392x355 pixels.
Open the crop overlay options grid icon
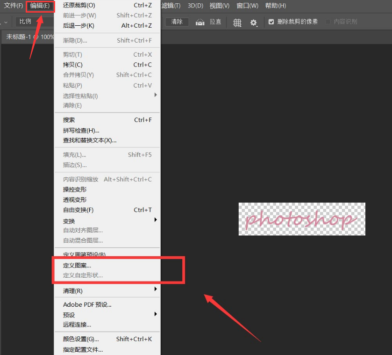[237, 22]
